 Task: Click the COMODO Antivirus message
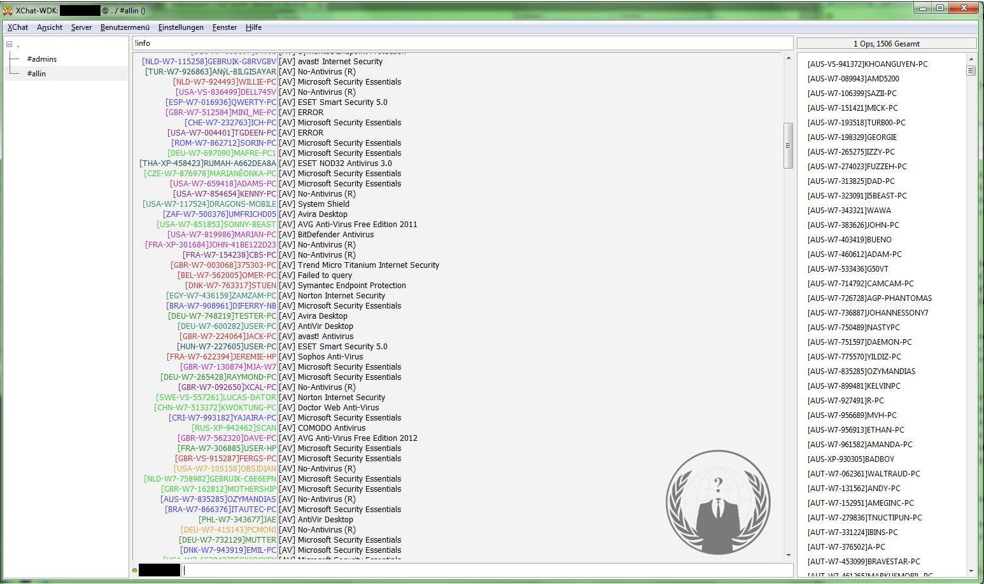click(x=322, y=428)
